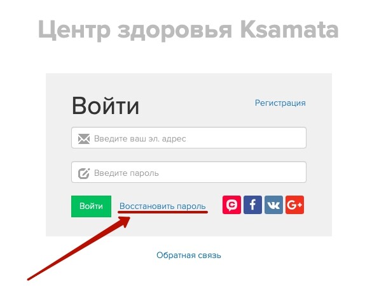
Task: Open the Восстановить пароль link
Action: point(162,206)
